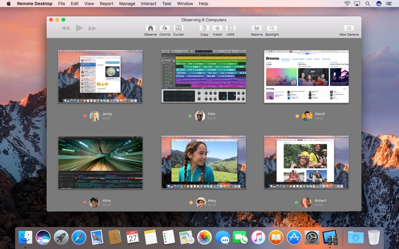This screenshot has height=249, width=399.
Task: Go to previous page of computers
Action: (x=65, y=28)
